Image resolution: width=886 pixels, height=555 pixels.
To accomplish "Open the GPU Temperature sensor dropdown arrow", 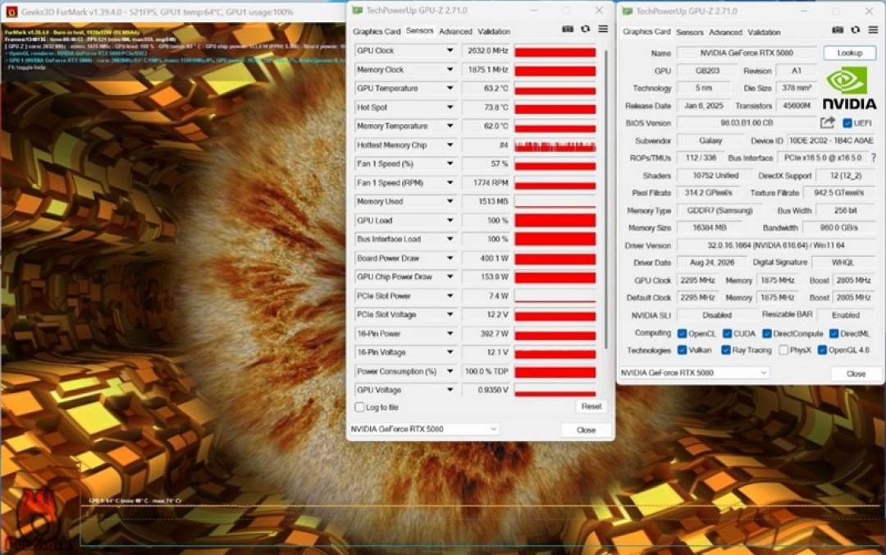I will [450, 88].
